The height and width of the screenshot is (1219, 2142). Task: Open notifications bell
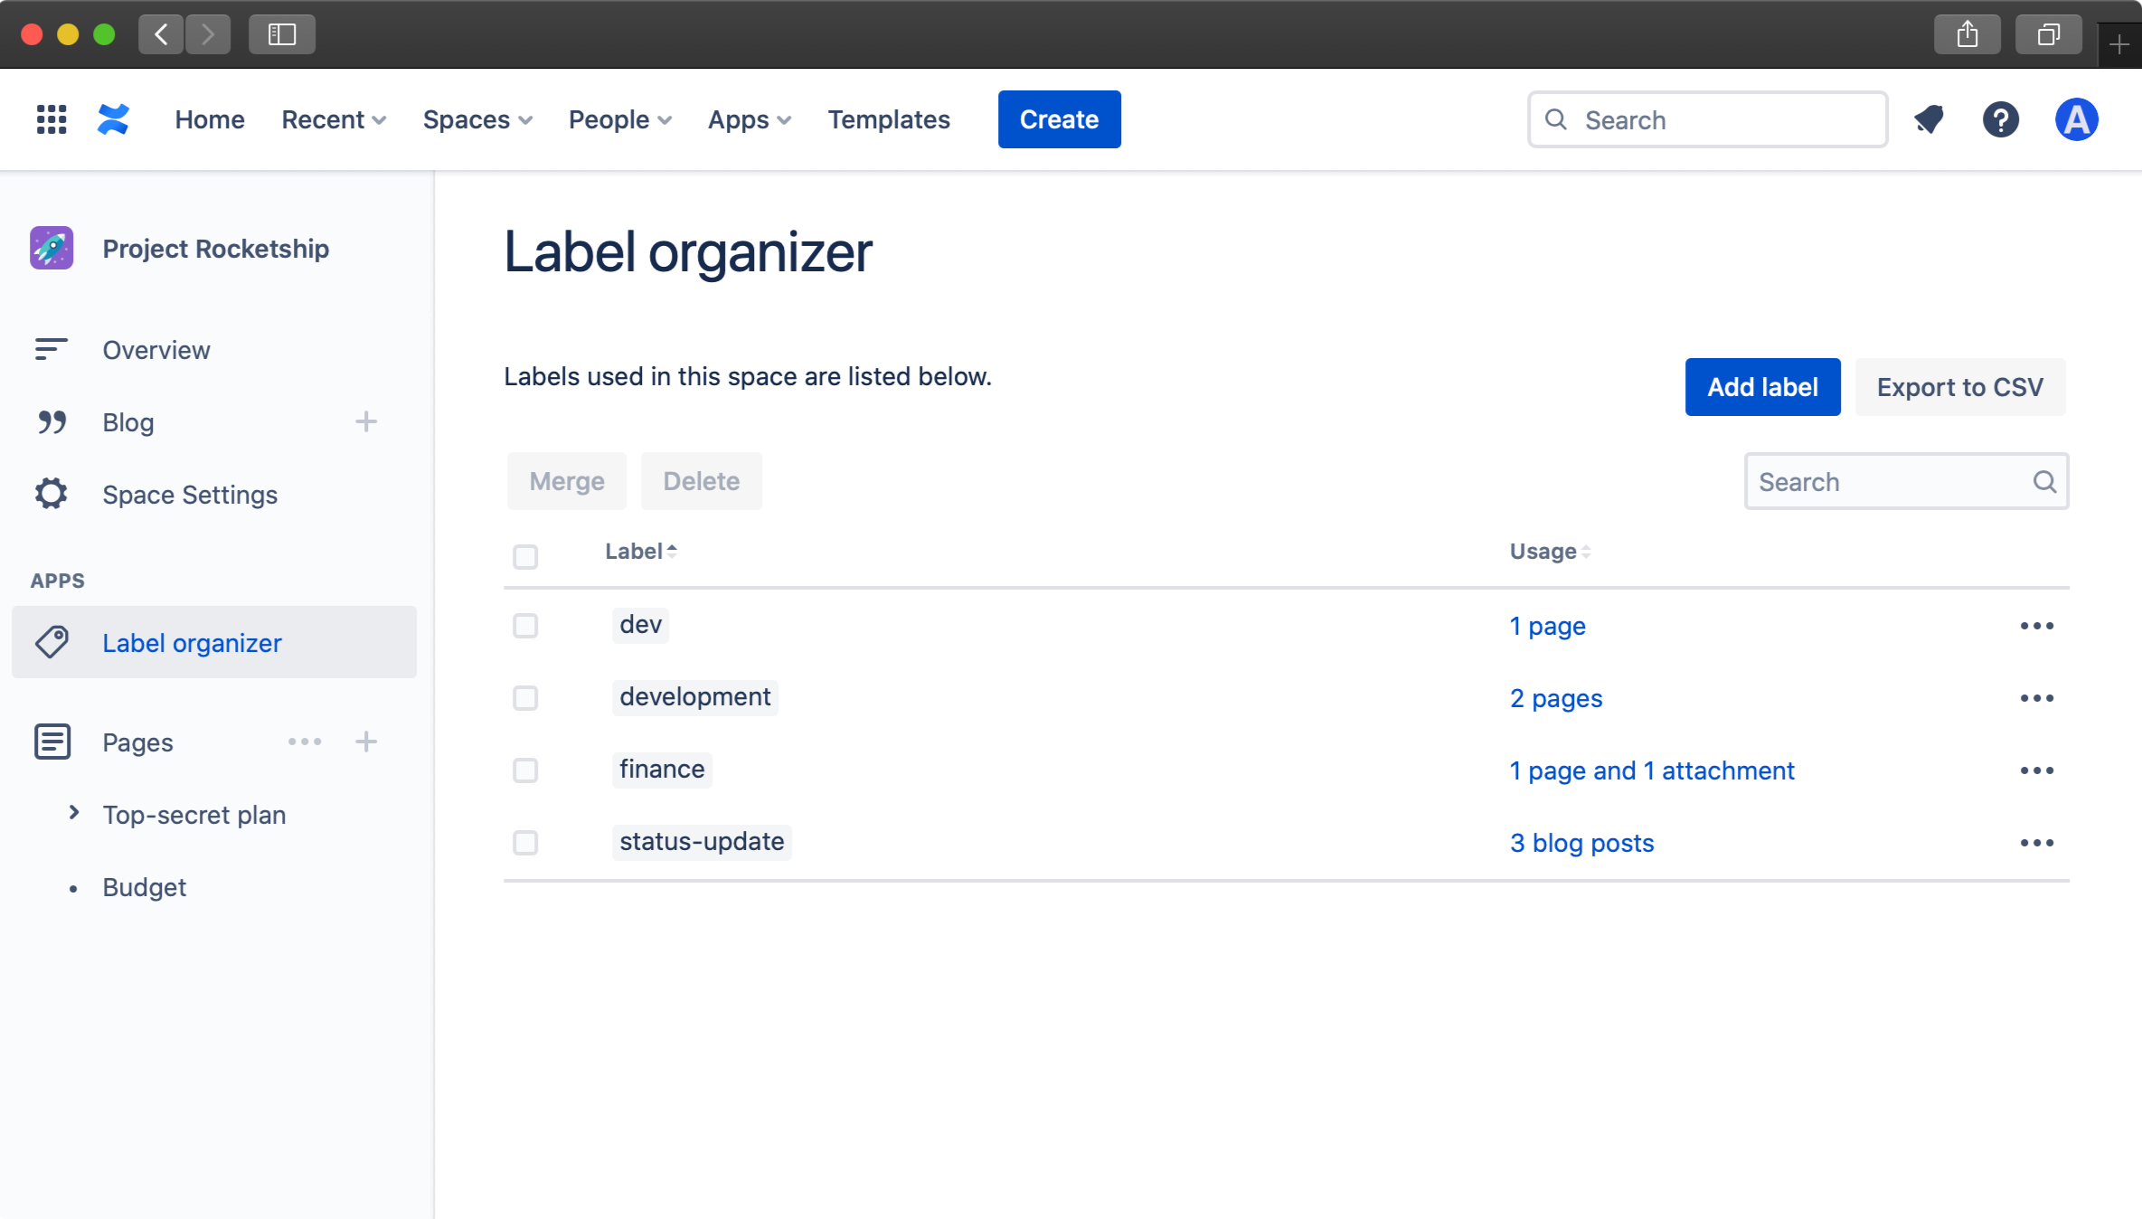click(x=1929, y=119)
